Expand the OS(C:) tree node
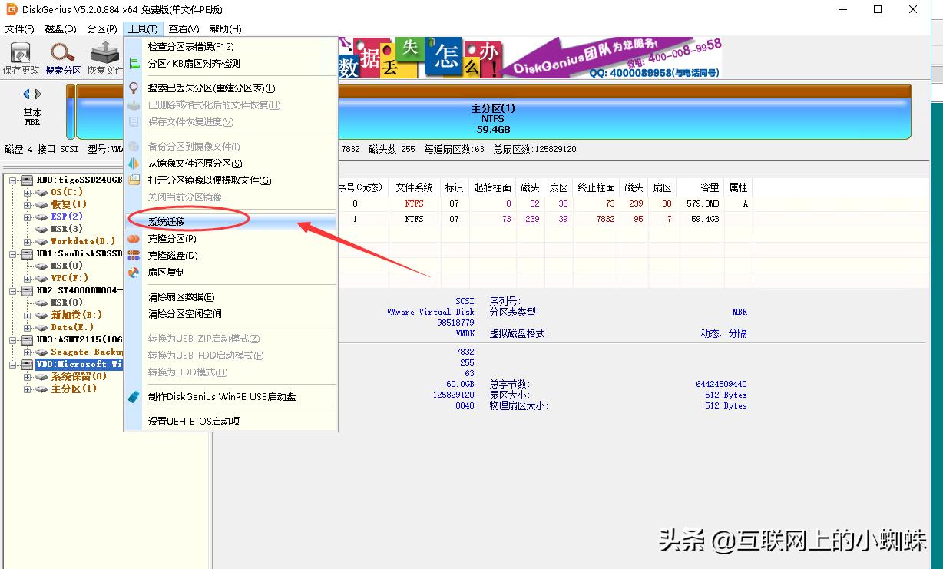Image resolution: width=943 pixels, height=569 pixels. tap(26, 193)
